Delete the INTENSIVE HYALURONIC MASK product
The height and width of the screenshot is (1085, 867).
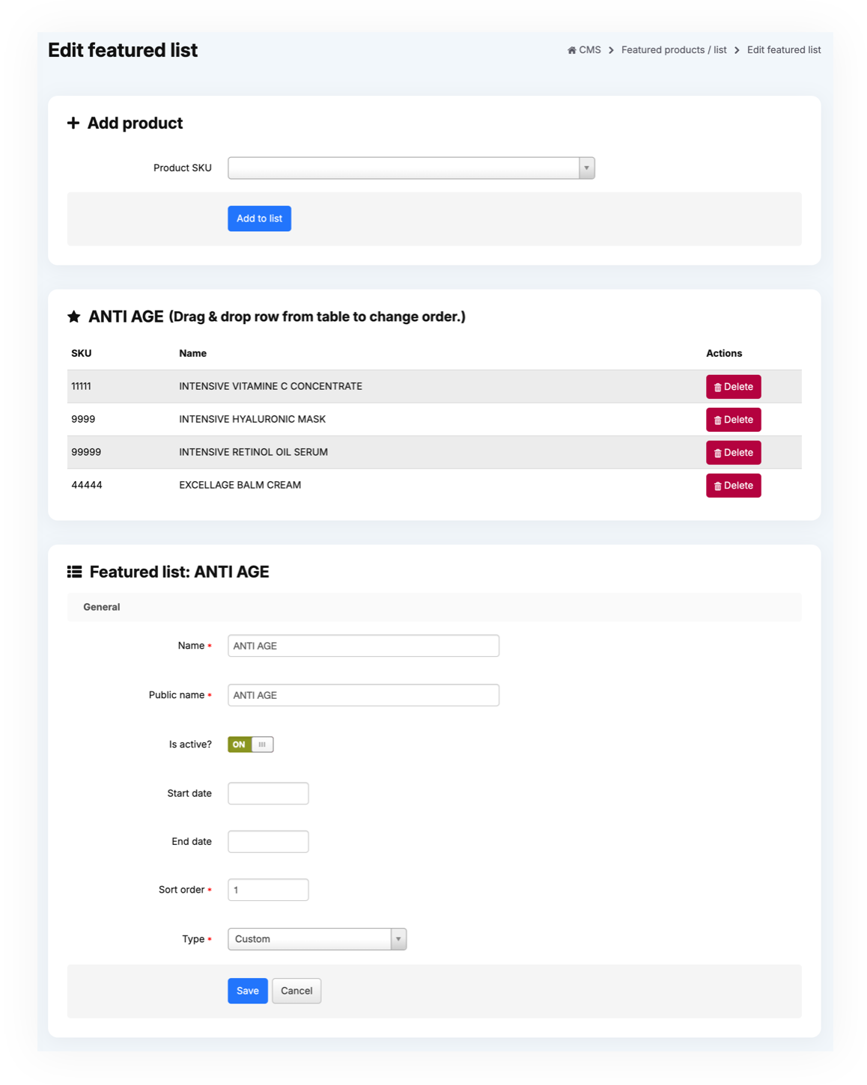733,420
